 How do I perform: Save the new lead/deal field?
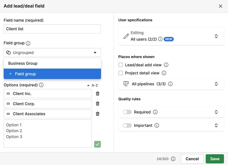[215, 159]
